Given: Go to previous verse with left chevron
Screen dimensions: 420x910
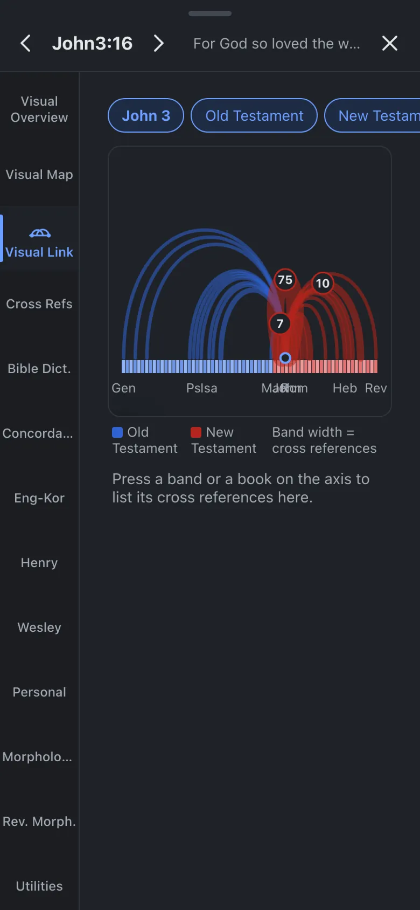Looking at the screenshot, I should [x=25, y=43].
